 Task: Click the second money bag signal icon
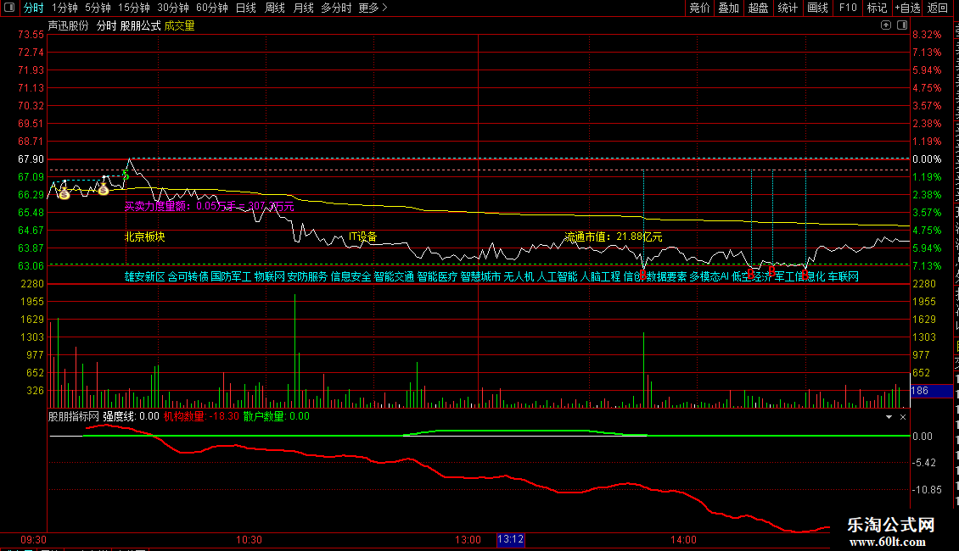pyautogui.click(x=104, y=190)
